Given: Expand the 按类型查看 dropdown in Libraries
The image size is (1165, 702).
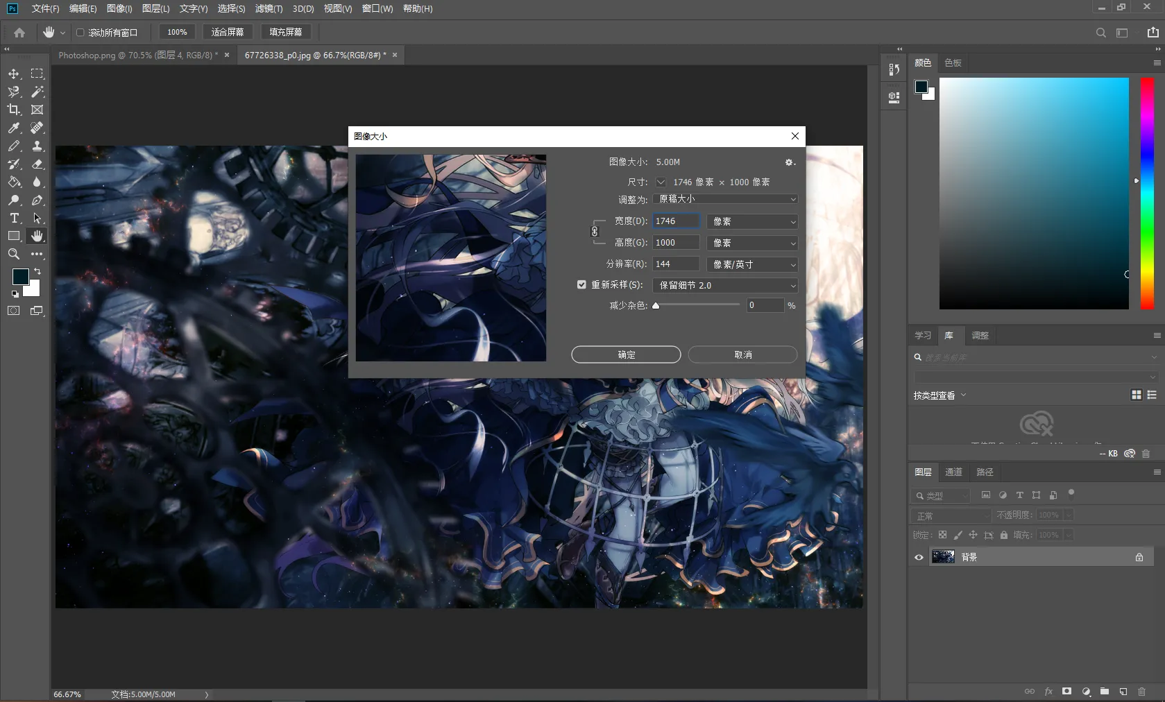Looking at the screenshot, I should [x=940, y=395].
